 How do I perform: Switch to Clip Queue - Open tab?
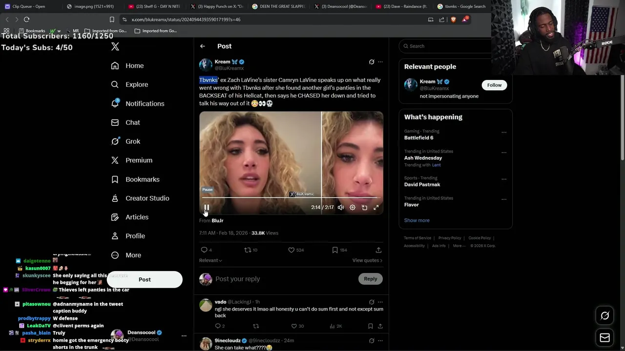tap(29, 6)
